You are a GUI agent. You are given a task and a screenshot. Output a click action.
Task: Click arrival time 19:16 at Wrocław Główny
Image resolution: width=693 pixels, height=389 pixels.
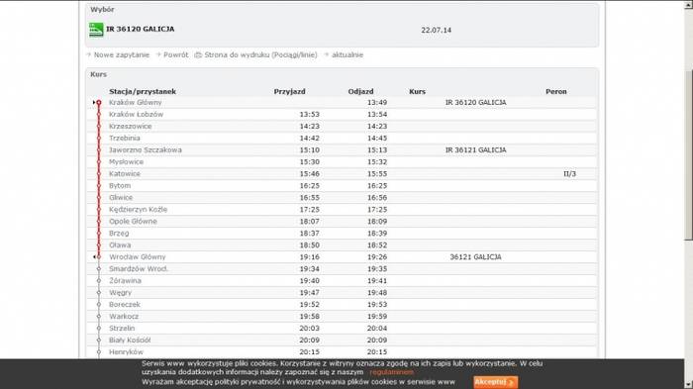point(309,256)
